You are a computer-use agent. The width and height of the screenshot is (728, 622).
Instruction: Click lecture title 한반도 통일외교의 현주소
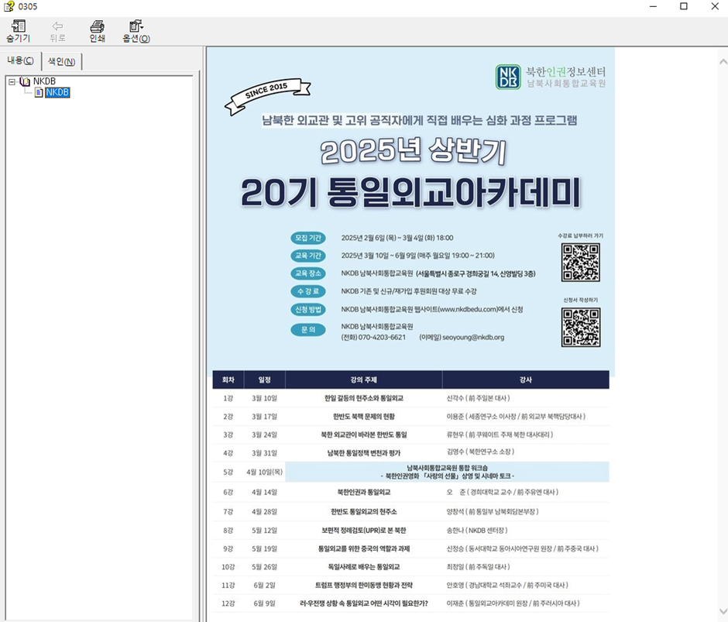coord(363,511)
